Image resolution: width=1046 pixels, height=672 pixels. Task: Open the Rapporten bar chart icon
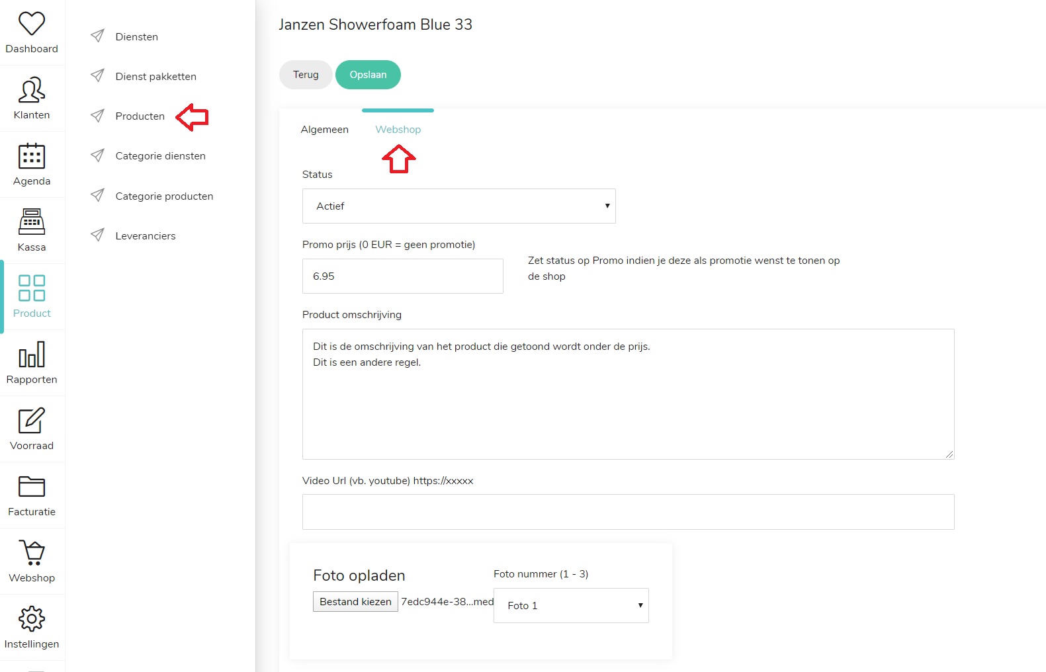tap(32, 354)
